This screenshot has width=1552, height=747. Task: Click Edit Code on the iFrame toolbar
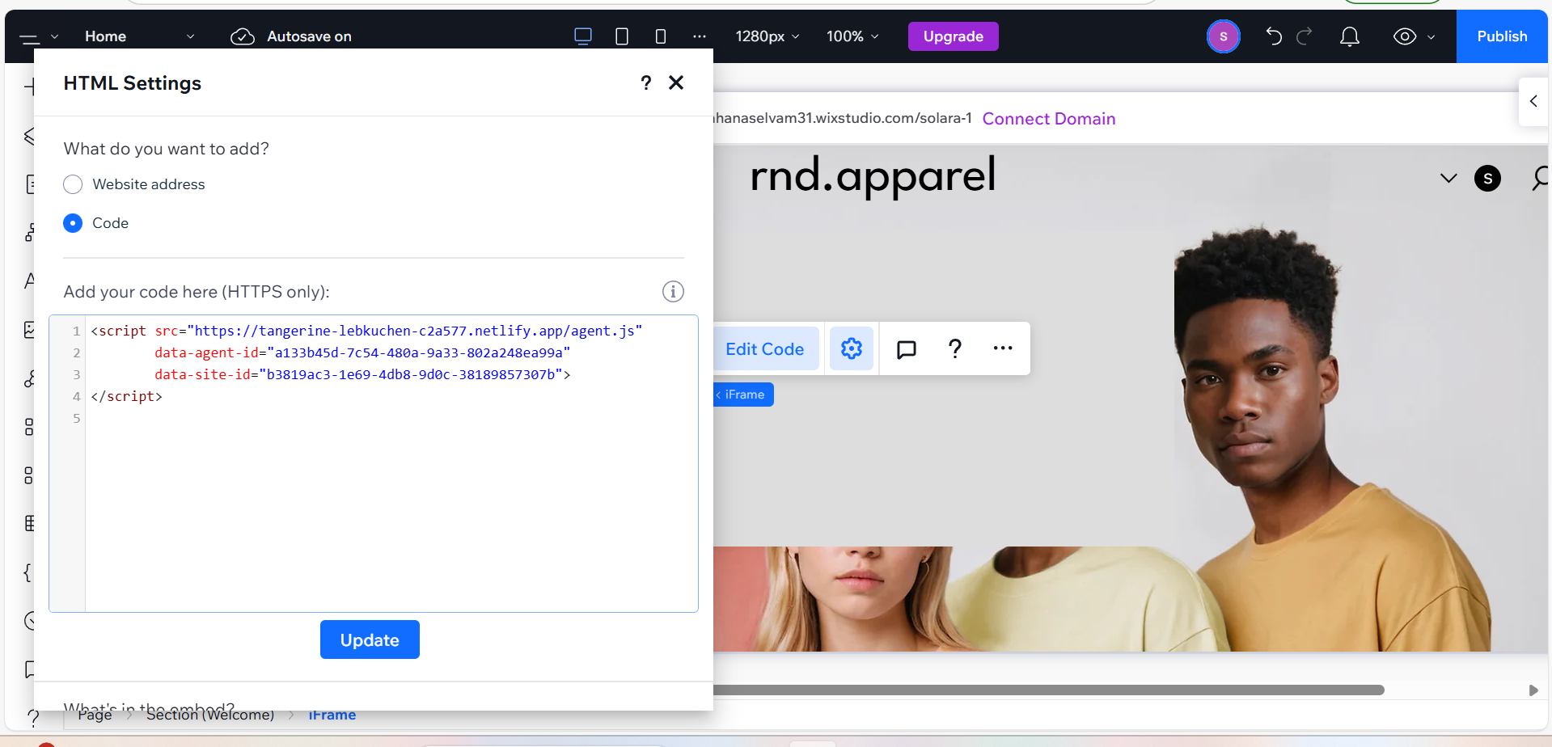tap(764, 349)
